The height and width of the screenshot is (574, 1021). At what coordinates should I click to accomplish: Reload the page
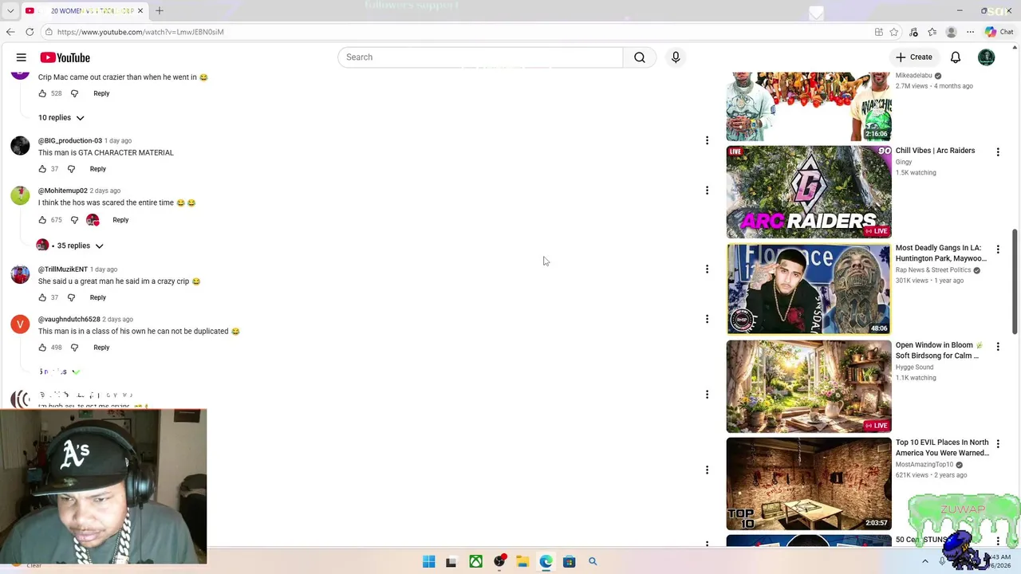[x=30, y=32]
